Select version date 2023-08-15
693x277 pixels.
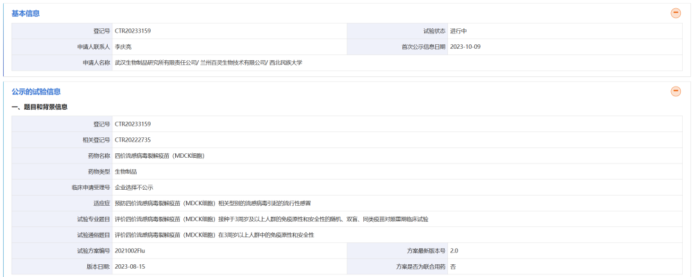pyautogui.click(x=130, y=267)
